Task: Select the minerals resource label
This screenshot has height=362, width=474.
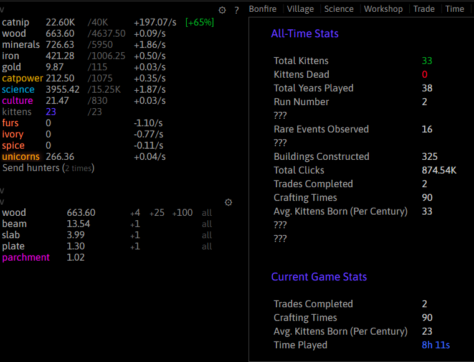Action: [x=21, y=45]
